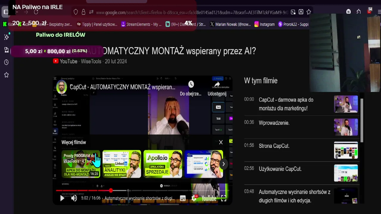This screenshot has height=214, width=381.
Task: Open the Dashboard bookmark with (99+)
Action: [185, 24]
